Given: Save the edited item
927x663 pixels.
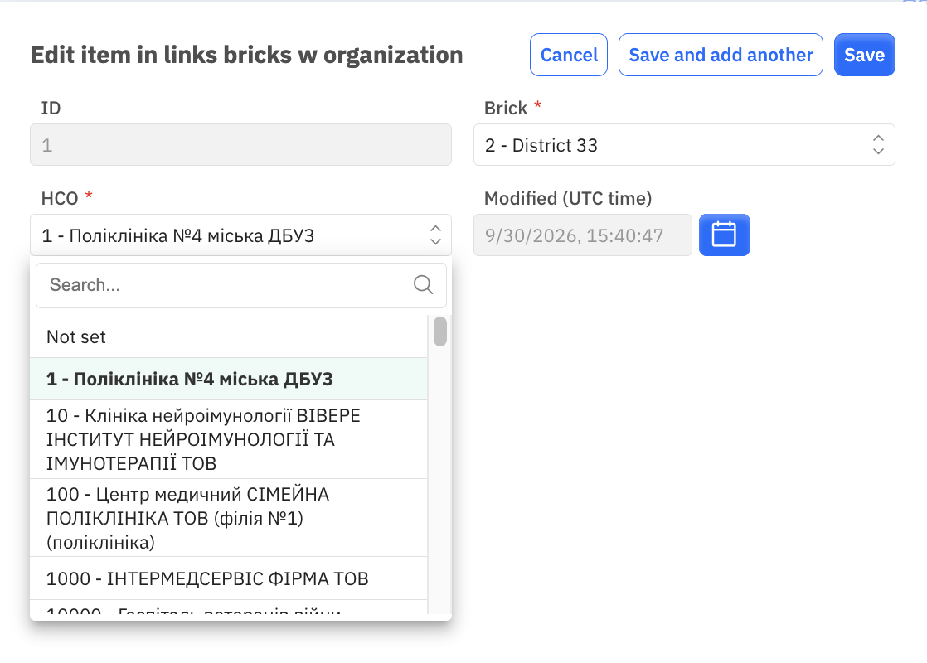Looking at the screenshot, I should pos(864,55).
